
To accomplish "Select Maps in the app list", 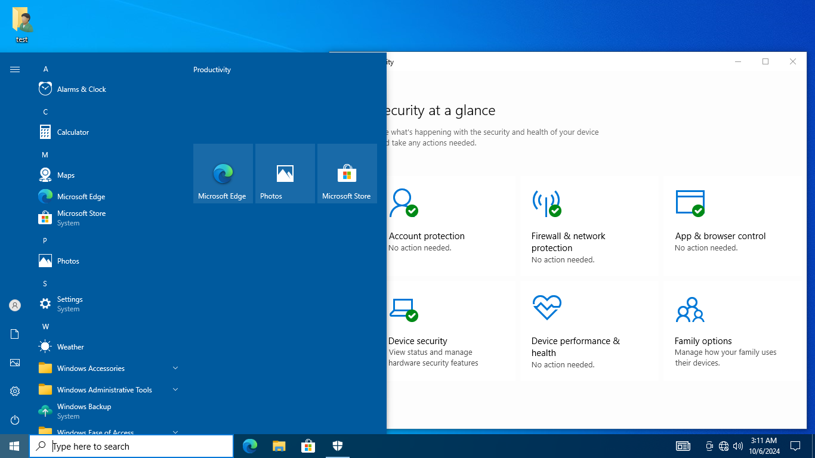I will 109,175.
